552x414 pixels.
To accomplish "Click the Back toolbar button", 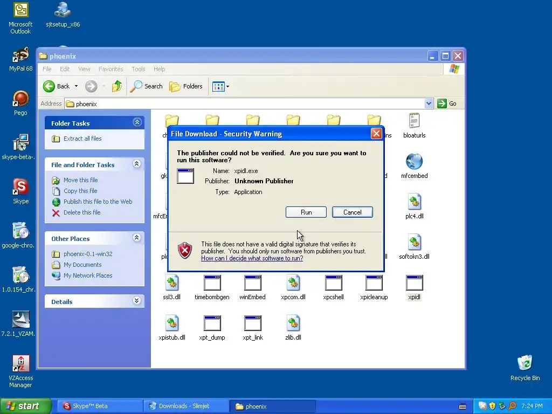I will (57, 86).
